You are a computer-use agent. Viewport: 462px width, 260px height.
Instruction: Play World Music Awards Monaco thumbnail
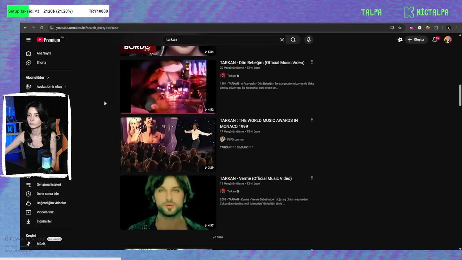pyautogui.click(x=168, y=144)
